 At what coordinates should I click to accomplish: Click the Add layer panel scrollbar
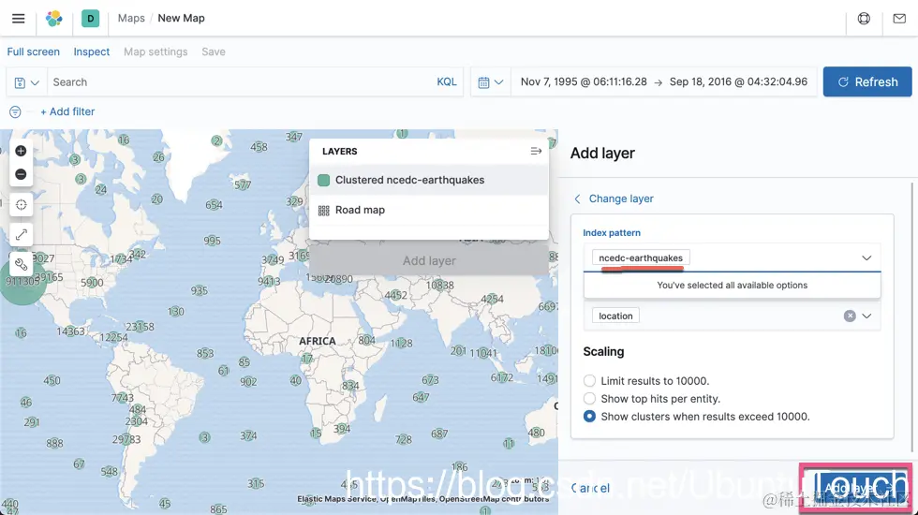point(912,317)
